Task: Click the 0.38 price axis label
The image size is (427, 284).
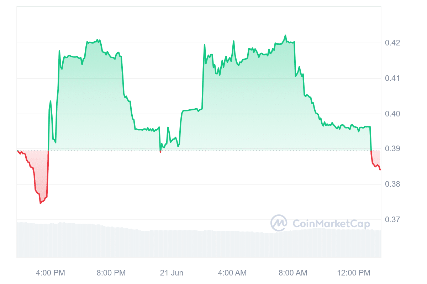Action: pyautogui.click(x=392, y=184)
